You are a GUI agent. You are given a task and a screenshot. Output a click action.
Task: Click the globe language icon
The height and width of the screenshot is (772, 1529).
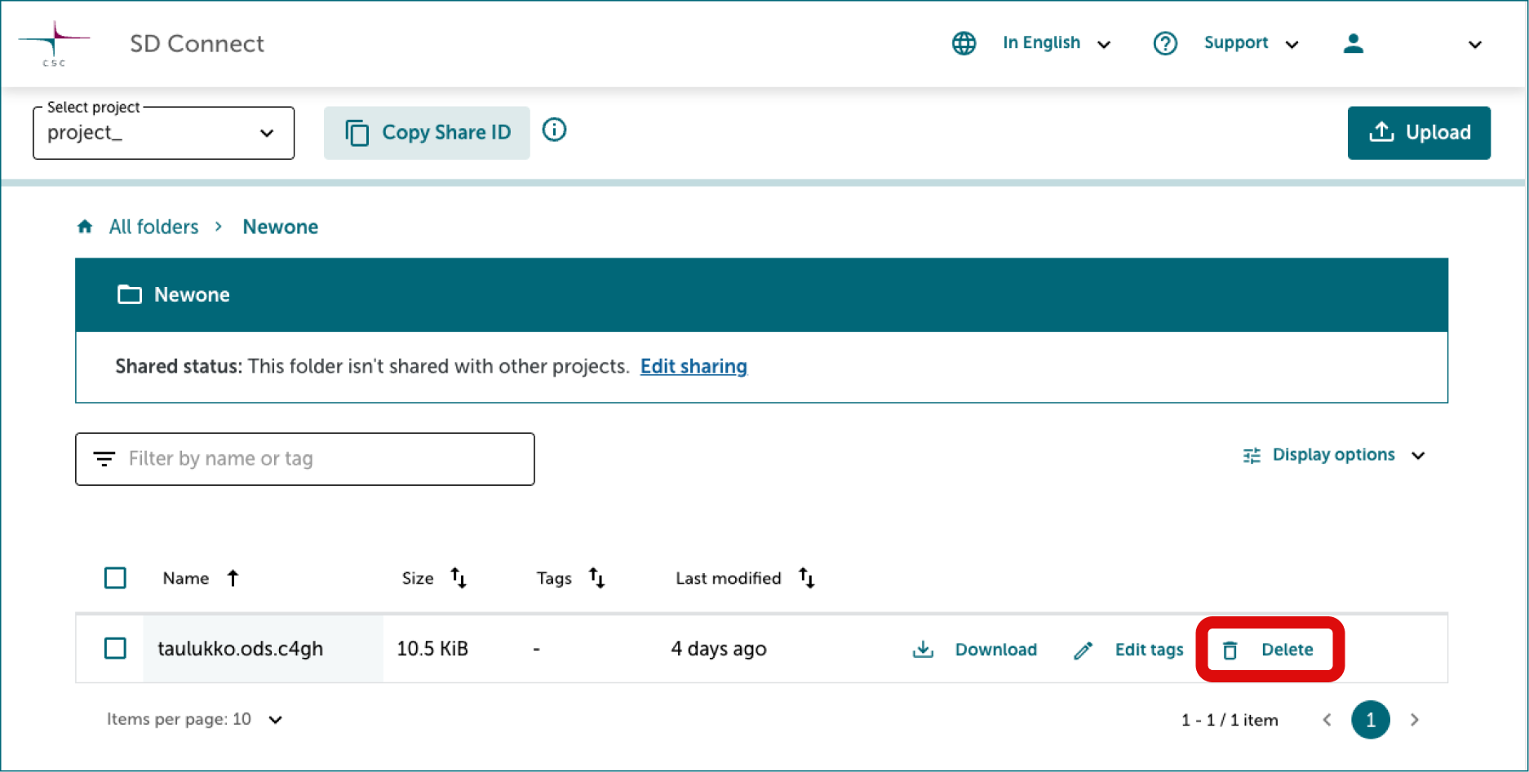point(964,43)
